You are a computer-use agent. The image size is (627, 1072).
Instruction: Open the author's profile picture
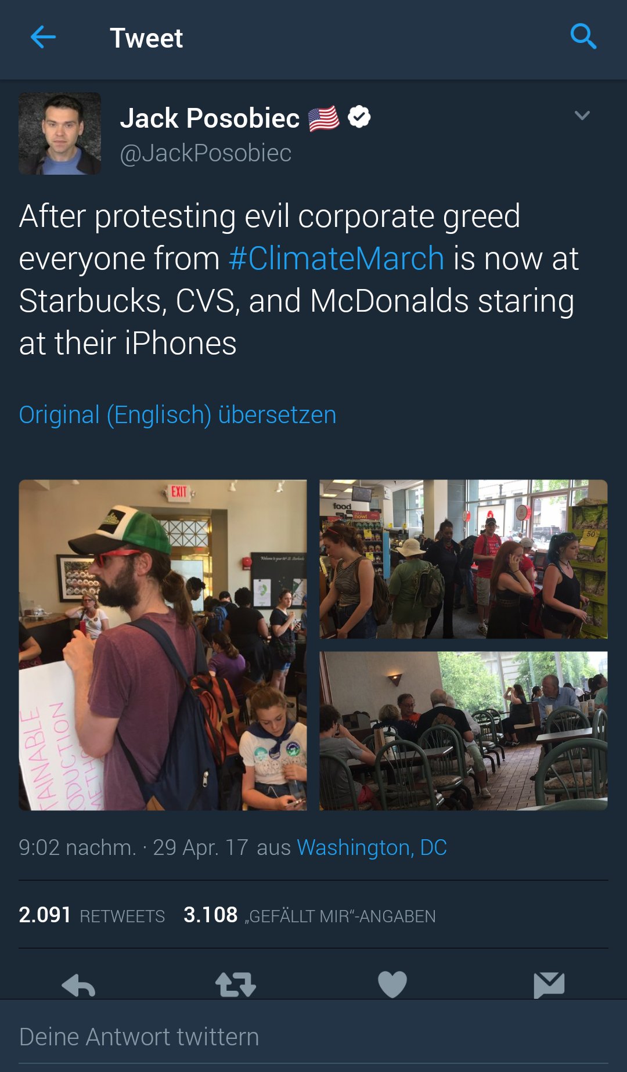(60, 133)
